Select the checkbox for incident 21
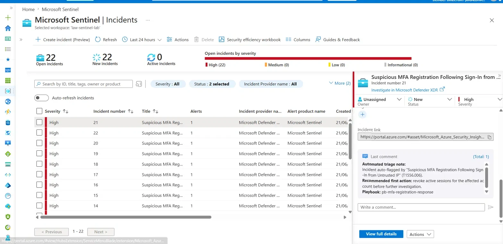 coord(39,122)
